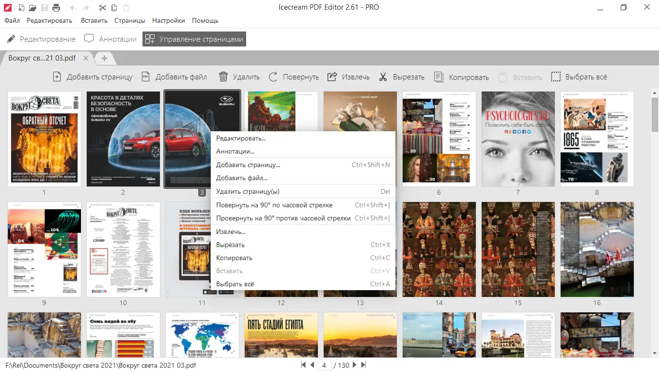Select page 9 thumbnail
The height and width of the screenshot is (372, 659).
pos(44,249)
